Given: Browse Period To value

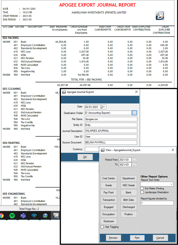Looking at the screenshot, I should tap(134, 165).
